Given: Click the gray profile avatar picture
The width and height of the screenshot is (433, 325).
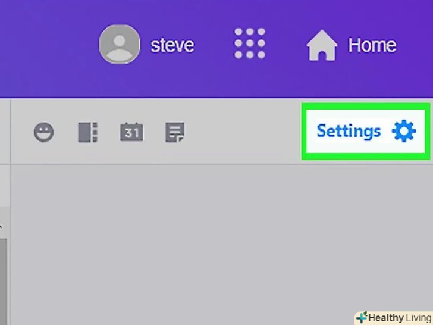Looking at the screenshot, I should click(120, 44).
